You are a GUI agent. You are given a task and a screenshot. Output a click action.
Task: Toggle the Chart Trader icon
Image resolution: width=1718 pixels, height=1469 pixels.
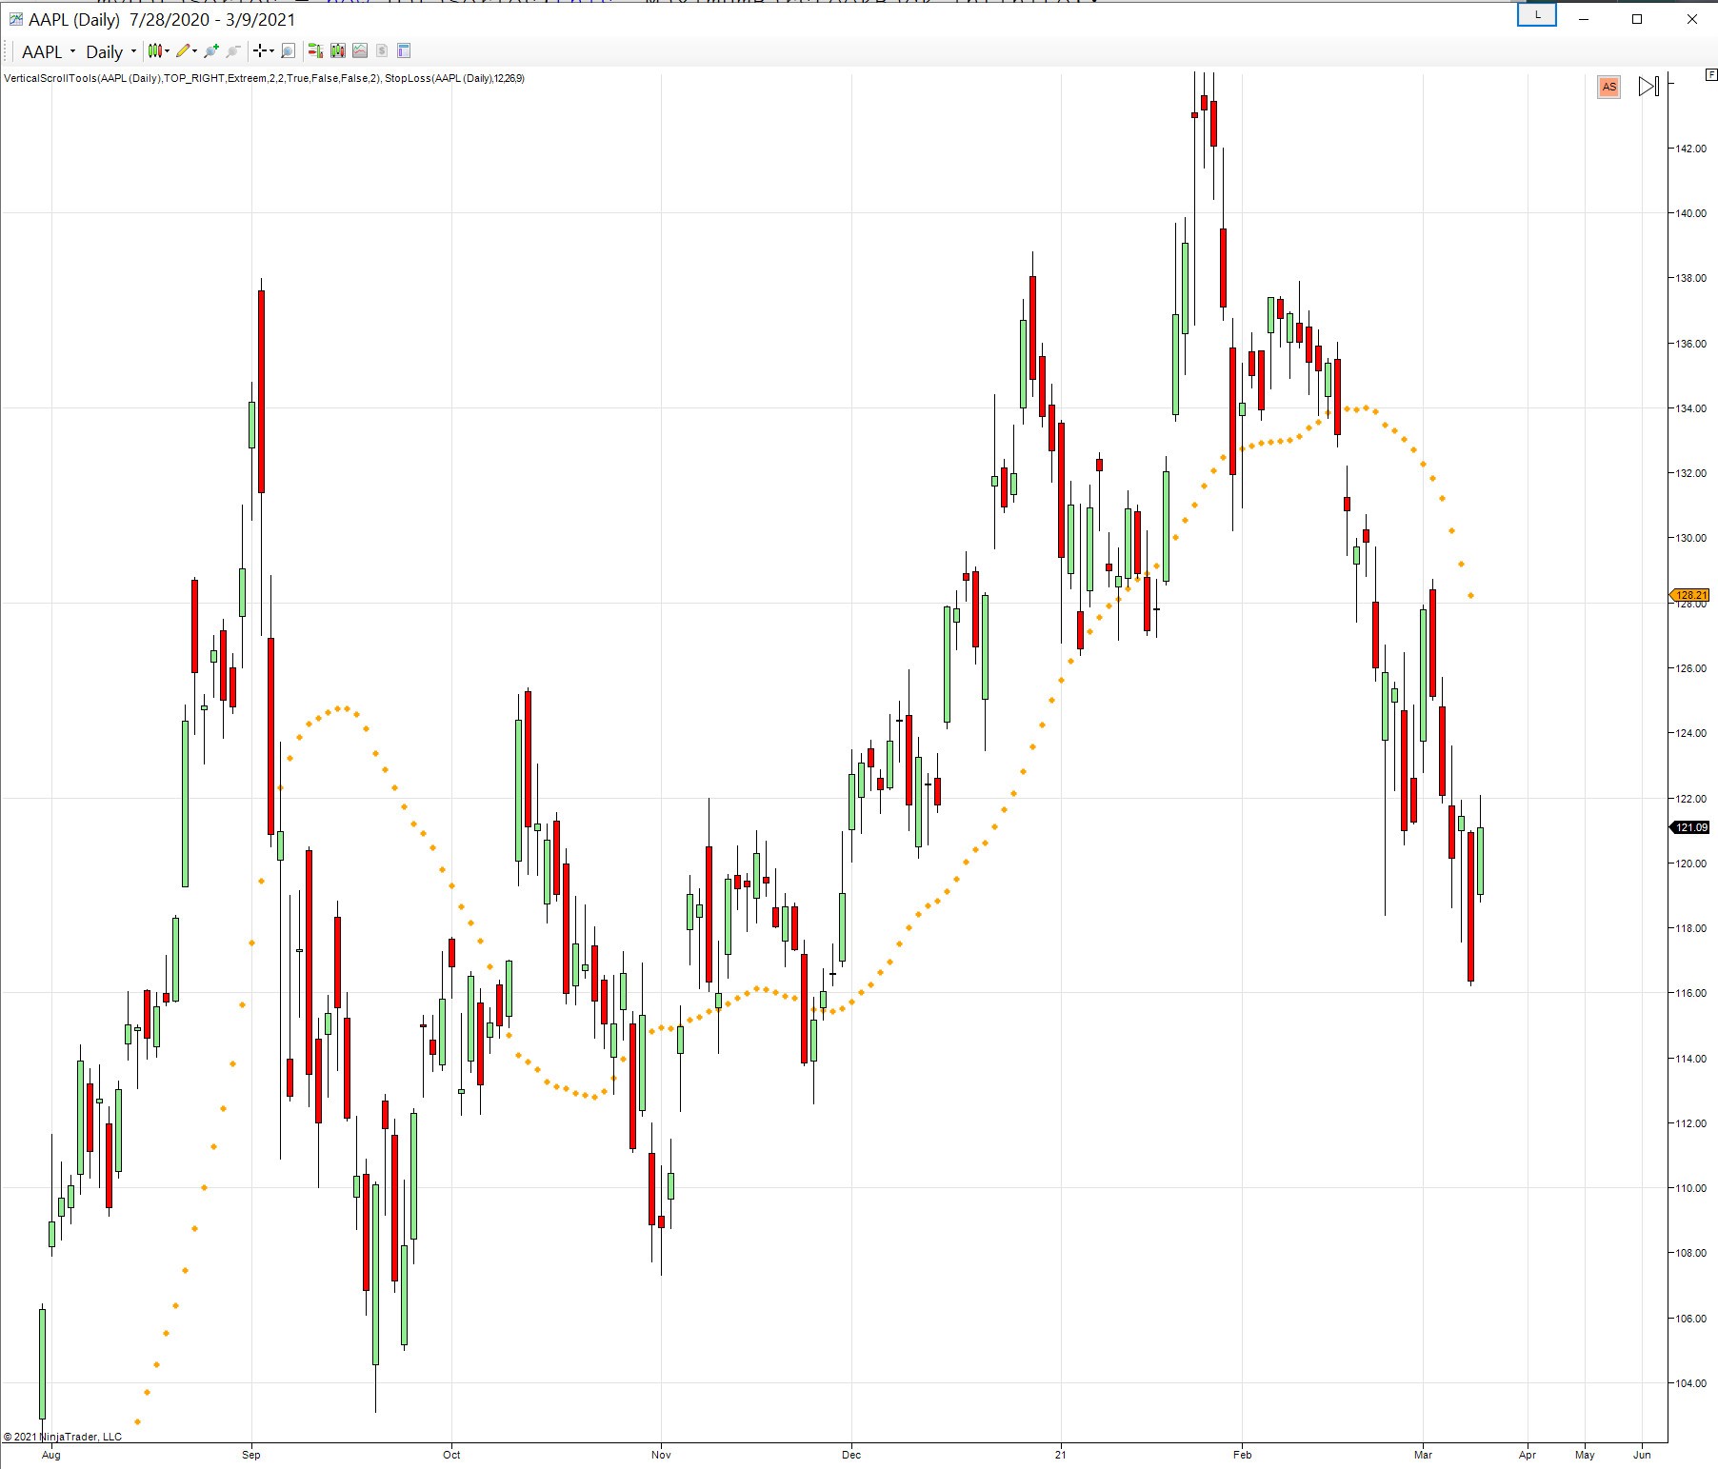point(315,50)
